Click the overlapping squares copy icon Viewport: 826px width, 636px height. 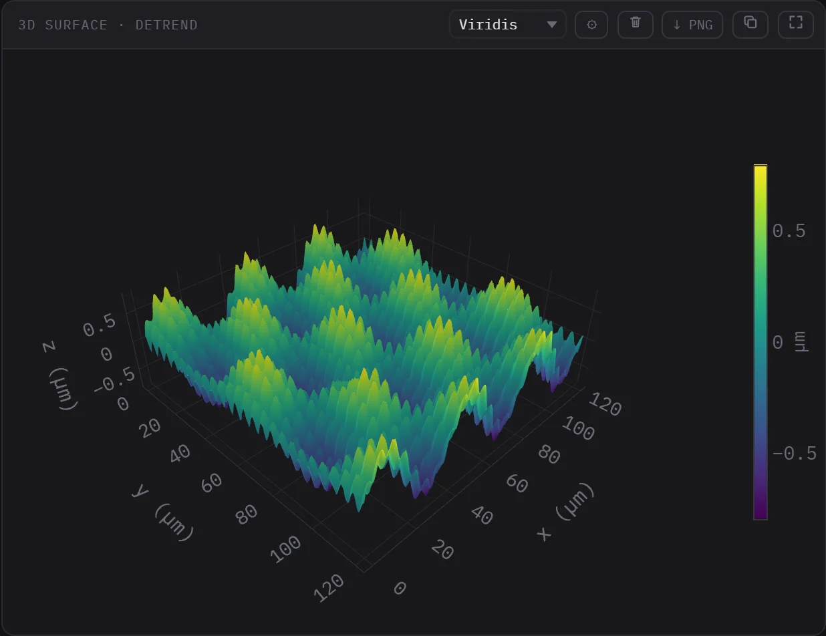tap(750, 25)
